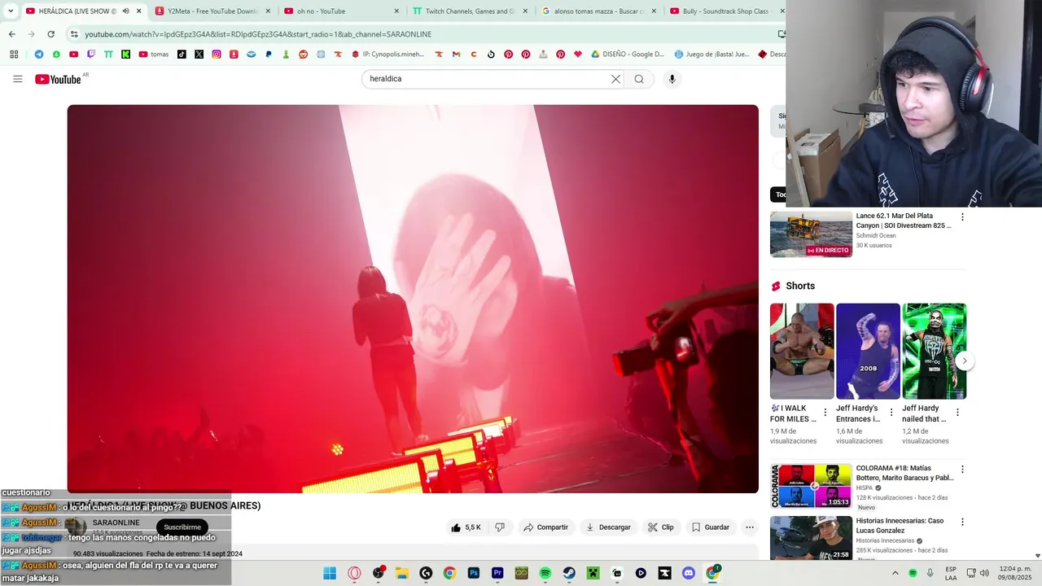The height and width of the screenshot is (586, 1042).
Task: Open the YouTube guide hamburger menu
Action: coord(18,79)
